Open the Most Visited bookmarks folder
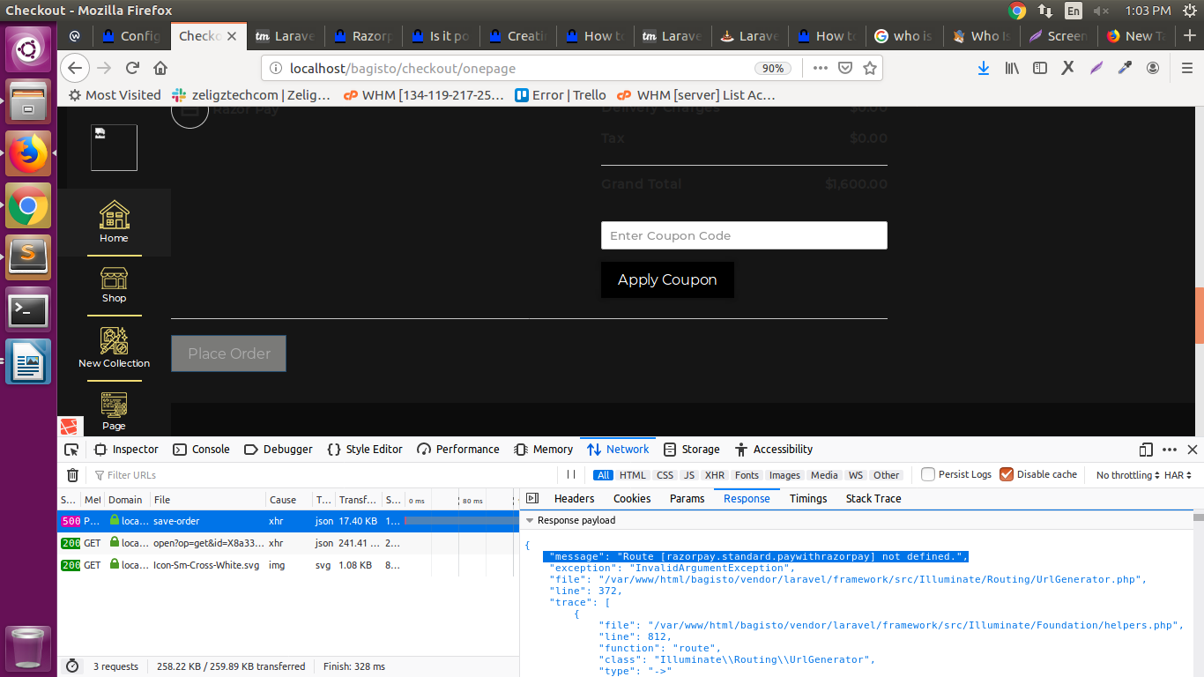The width and height of the screenshot is (1204, 677). pos(115,95)
